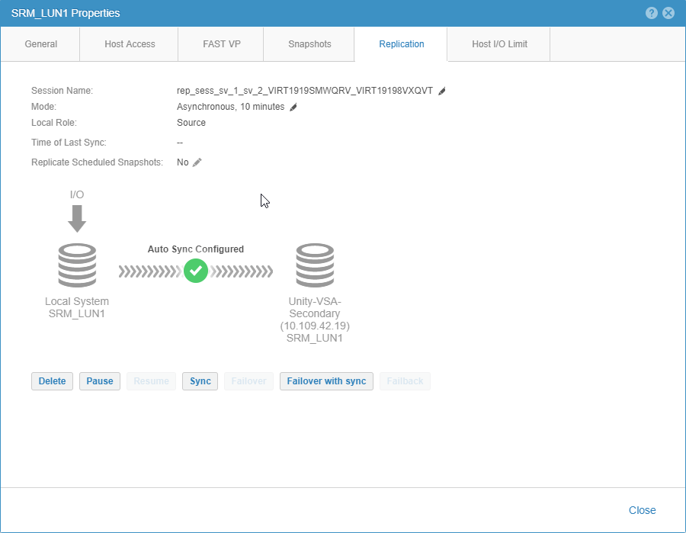Image resolution: width=686 pixels, height=533 pixels.
Task: Go to the Snapshots tab
Action: tap(309, 44)
